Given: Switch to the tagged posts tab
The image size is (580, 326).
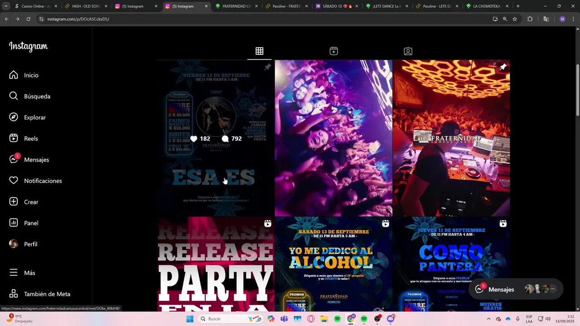Looking at the screenshot, I should tap(408, 51).
